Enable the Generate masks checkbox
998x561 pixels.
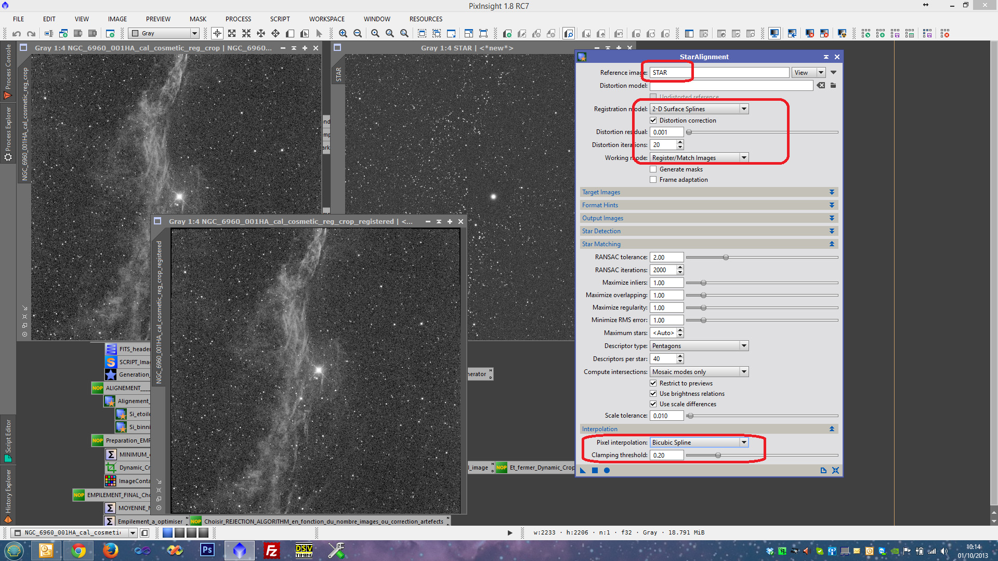tap(653, 169)
